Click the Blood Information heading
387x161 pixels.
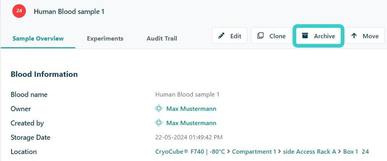pyautogui.click(x=44, y=74)
